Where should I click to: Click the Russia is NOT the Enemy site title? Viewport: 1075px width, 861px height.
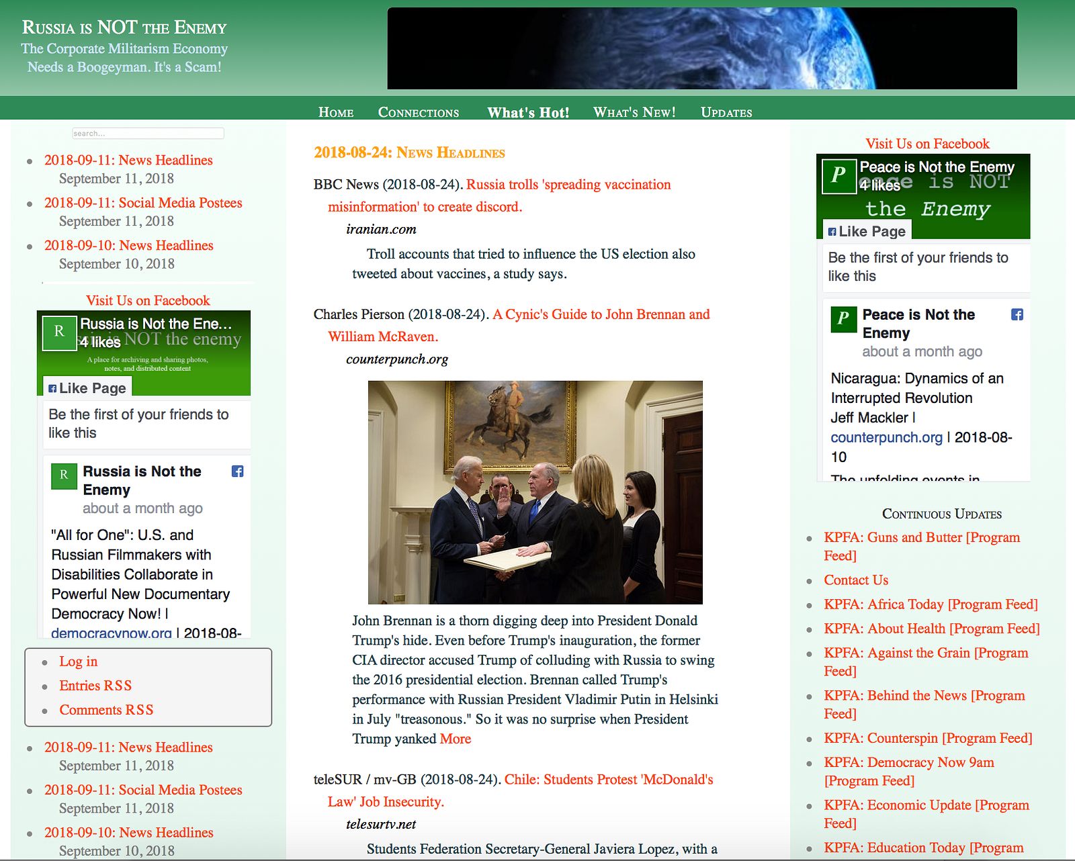[x=124, y=27]
